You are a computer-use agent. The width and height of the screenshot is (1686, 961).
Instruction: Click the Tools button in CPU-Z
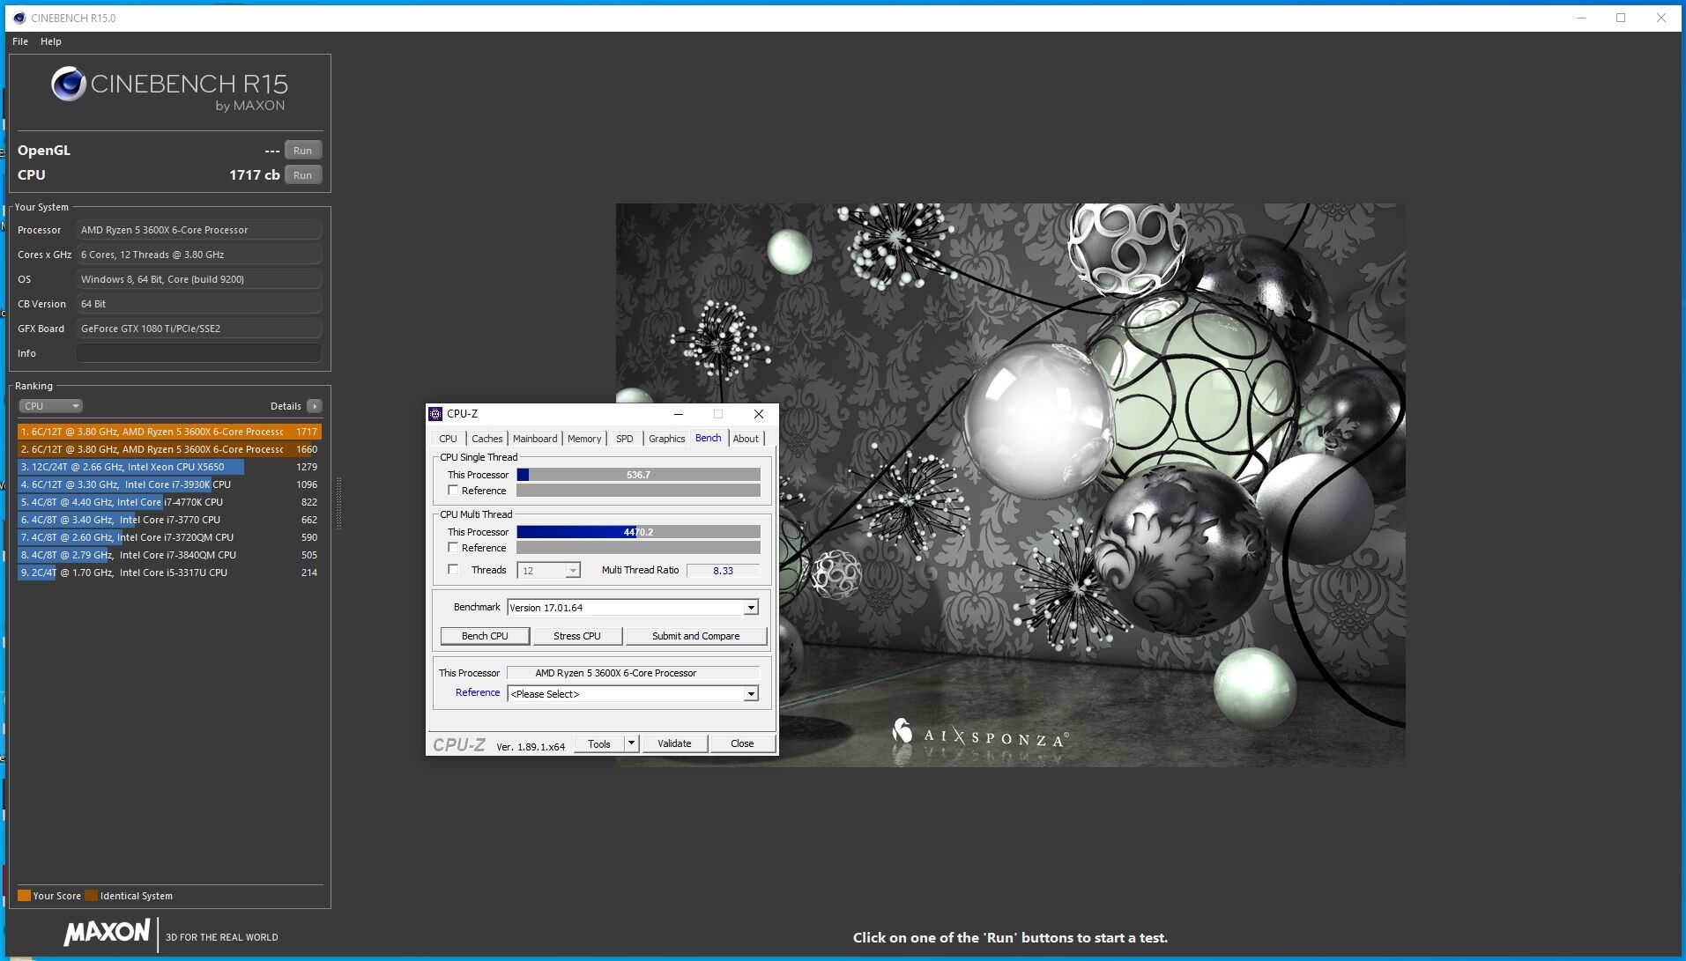pyautogui.click(x=599, y=743)
